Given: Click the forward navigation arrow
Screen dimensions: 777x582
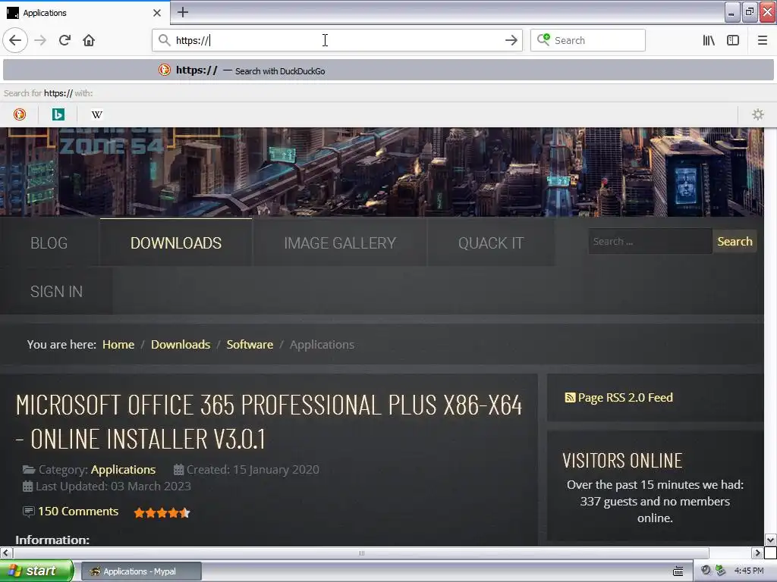Looking at the screenshot, I should click(41, 40).
